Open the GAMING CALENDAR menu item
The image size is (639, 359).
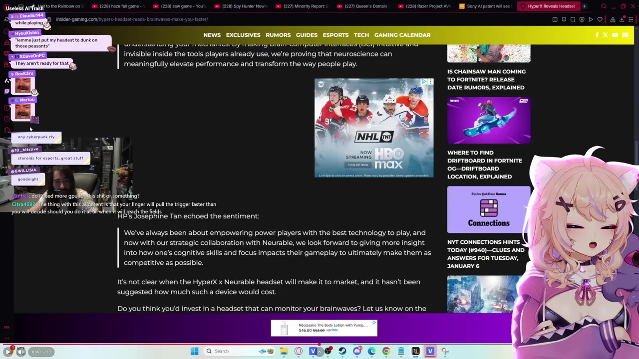tap(402, 35)
